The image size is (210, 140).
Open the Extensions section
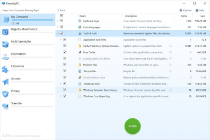click(x=28, y=69)
